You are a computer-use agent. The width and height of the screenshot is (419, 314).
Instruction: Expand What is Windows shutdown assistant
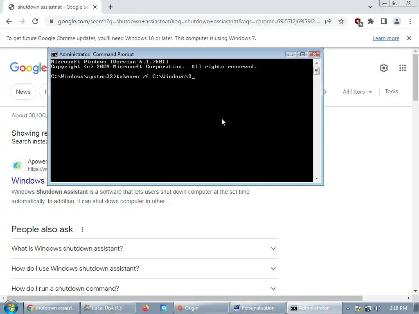pyautogui.click(x=144, y=249)
